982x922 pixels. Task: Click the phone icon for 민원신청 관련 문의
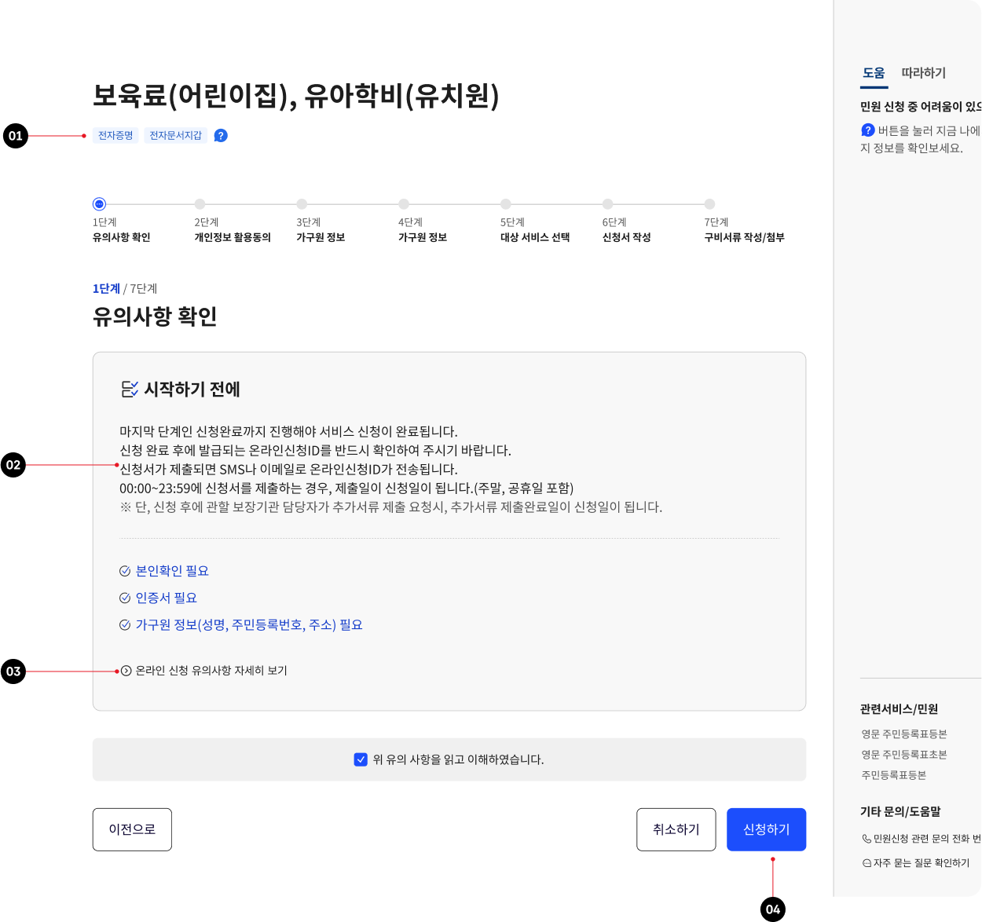click(867, 839)
